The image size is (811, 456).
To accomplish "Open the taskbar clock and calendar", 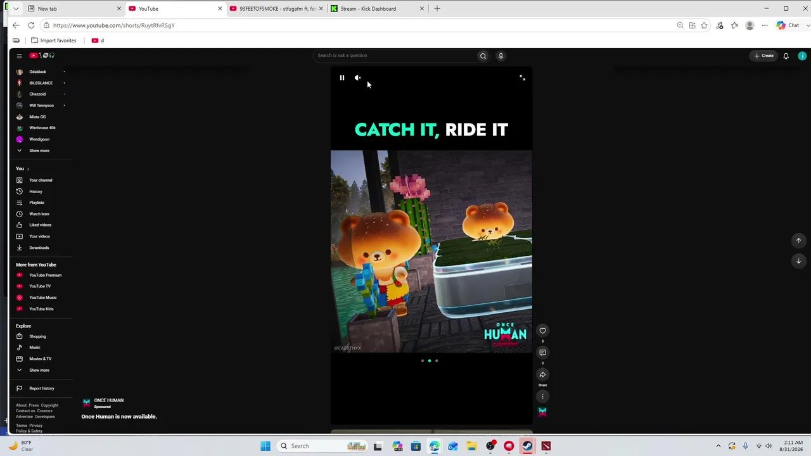I will [x=793, y=446].
